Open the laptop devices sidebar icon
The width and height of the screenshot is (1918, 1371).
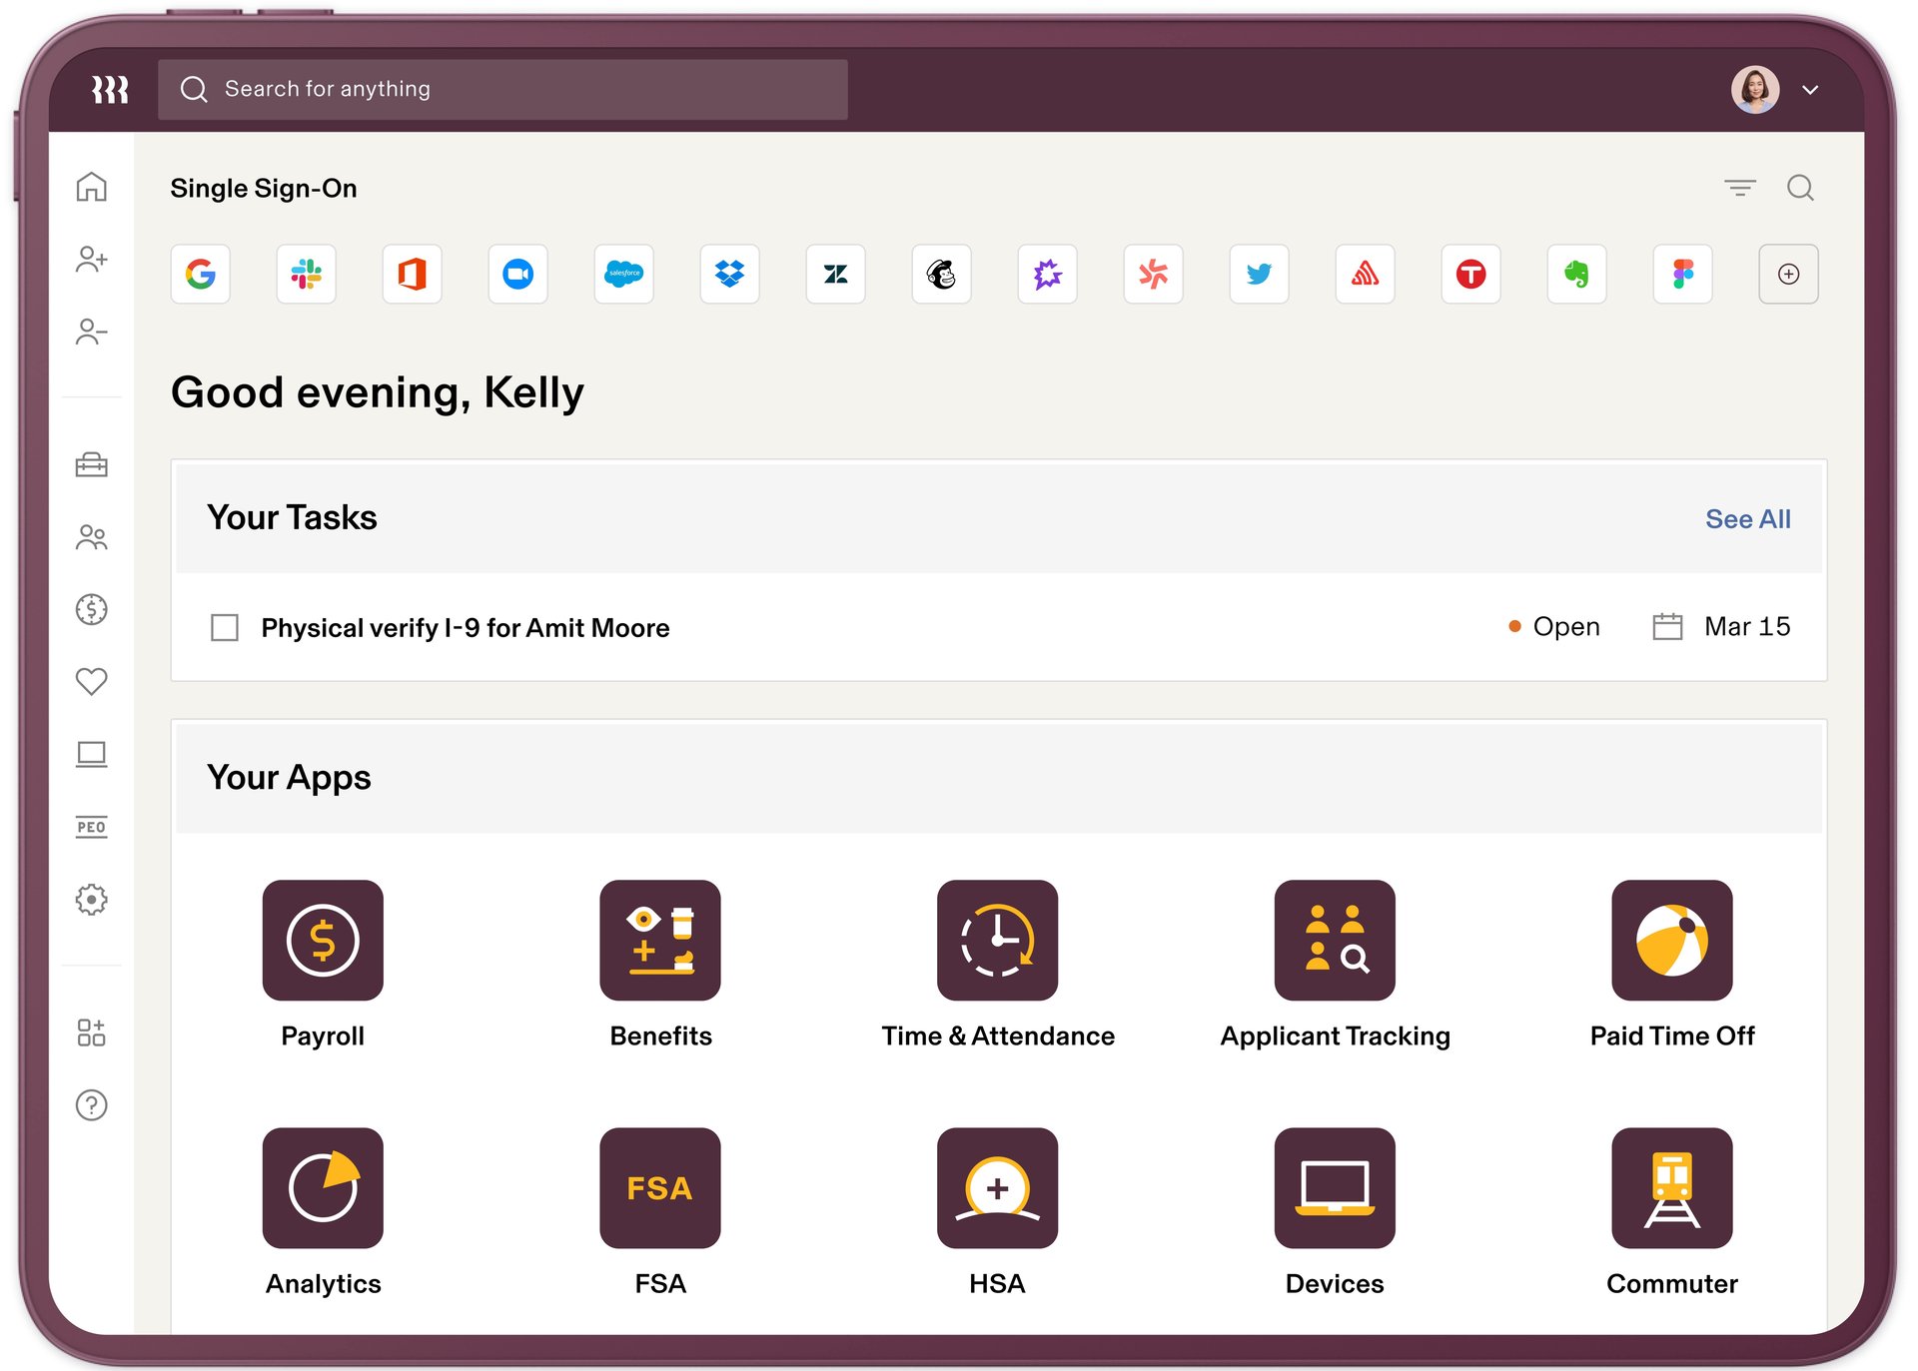(91, 754)
